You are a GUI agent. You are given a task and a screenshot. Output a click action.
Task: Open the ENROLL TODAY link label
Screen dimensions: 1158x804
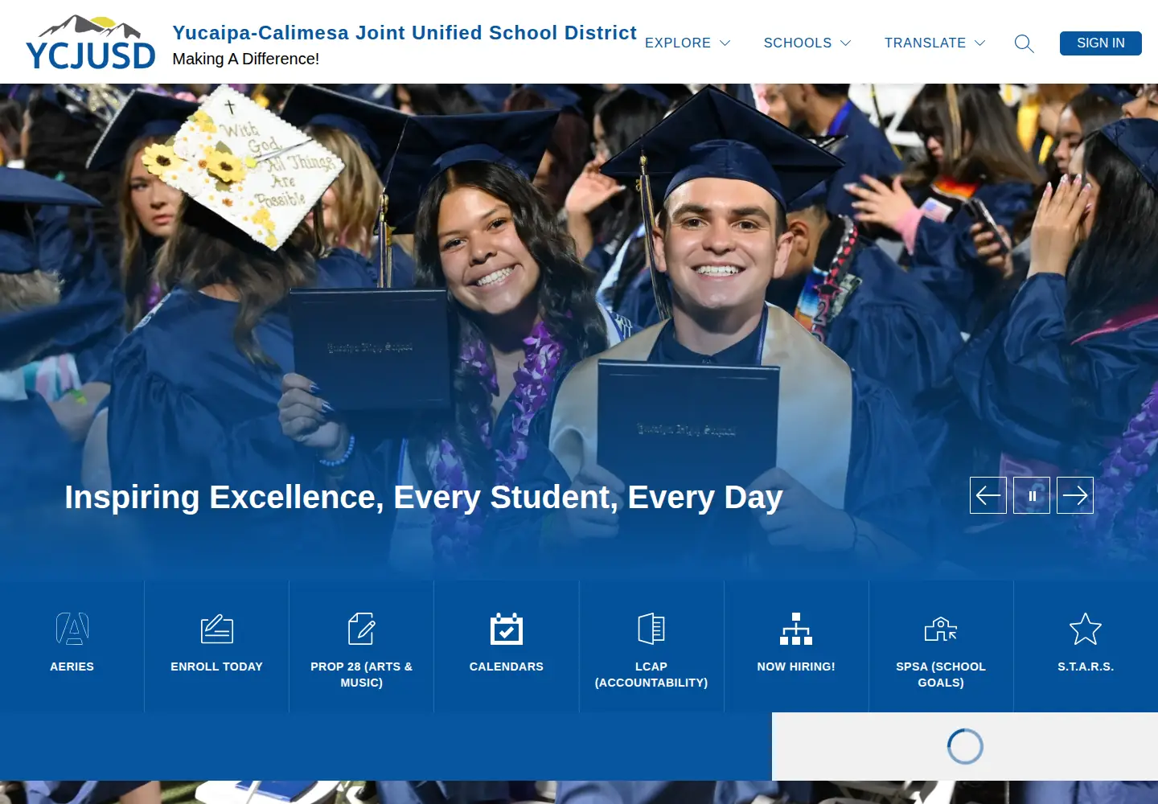(x=217, y=667)
